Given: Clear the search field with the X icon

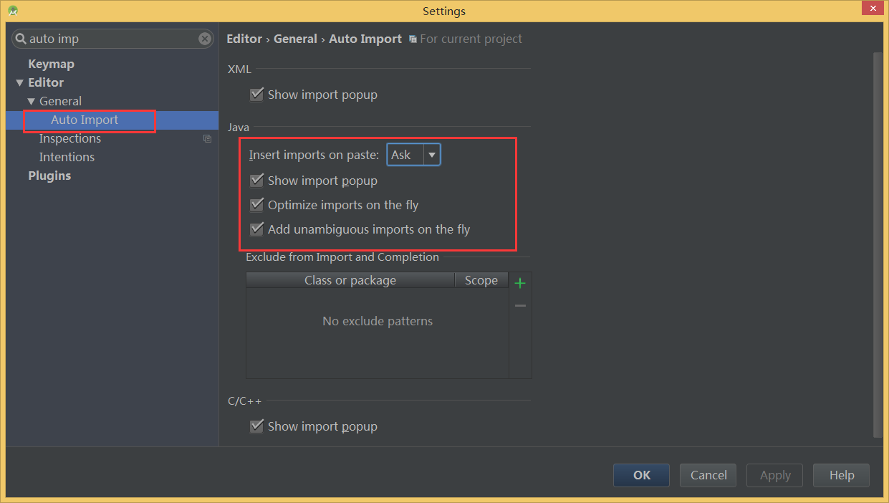Looking at the screenshot, I should (205, 39).
